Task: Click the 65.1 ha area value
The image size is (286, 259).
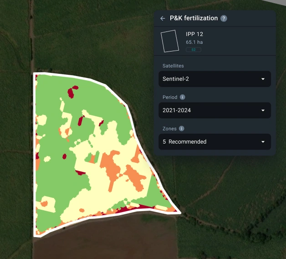Action: point(194,42)
